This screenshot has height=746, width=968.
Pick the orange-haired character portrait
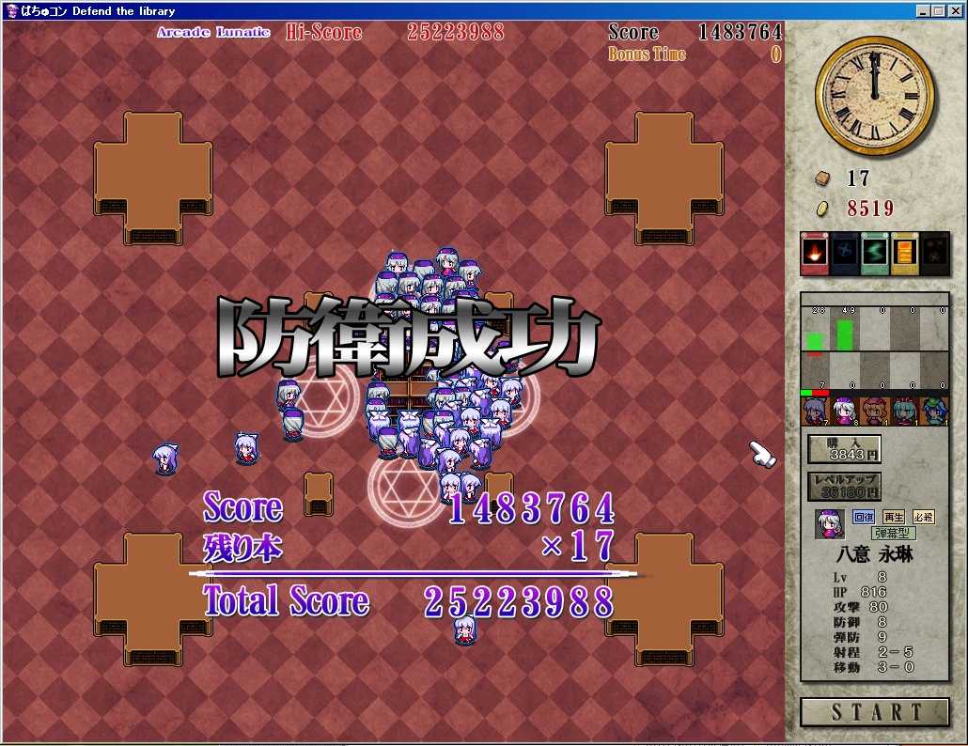(x=874, y=412)
